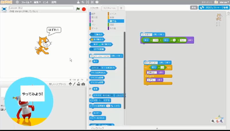Viewport: 230px width, 131px height.
Task: Toggle the タイマー reporter checkbox
Action: coord(90,113)
